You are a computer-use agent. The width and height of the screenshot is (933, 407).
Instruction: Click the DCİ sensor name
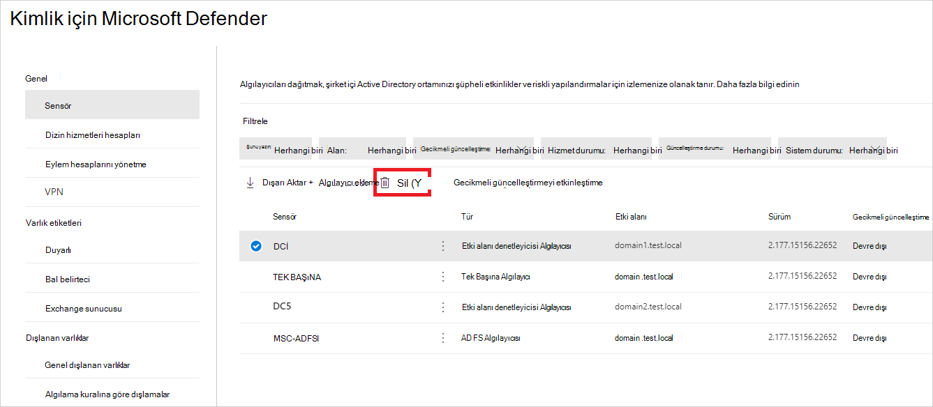click(281, 246)
